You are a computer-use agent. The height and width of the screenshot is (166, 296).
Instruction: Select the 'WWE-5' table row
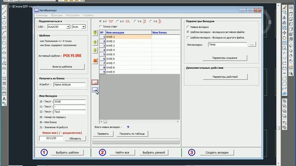pos(140,54)
